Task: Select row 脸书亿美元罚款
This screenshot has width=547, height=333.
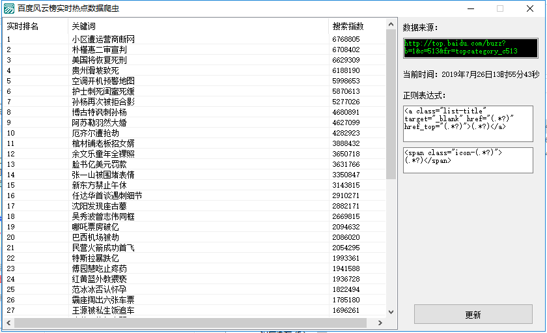Action: (x=194, y=164)
